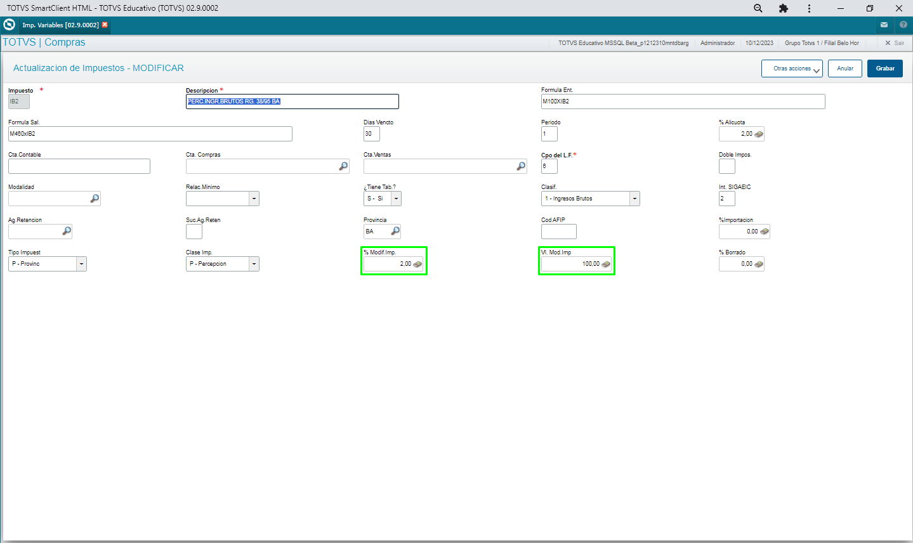Close the Imp. Variables tab
The width and height of the screenshot is (913, 543).
point(105,25)
